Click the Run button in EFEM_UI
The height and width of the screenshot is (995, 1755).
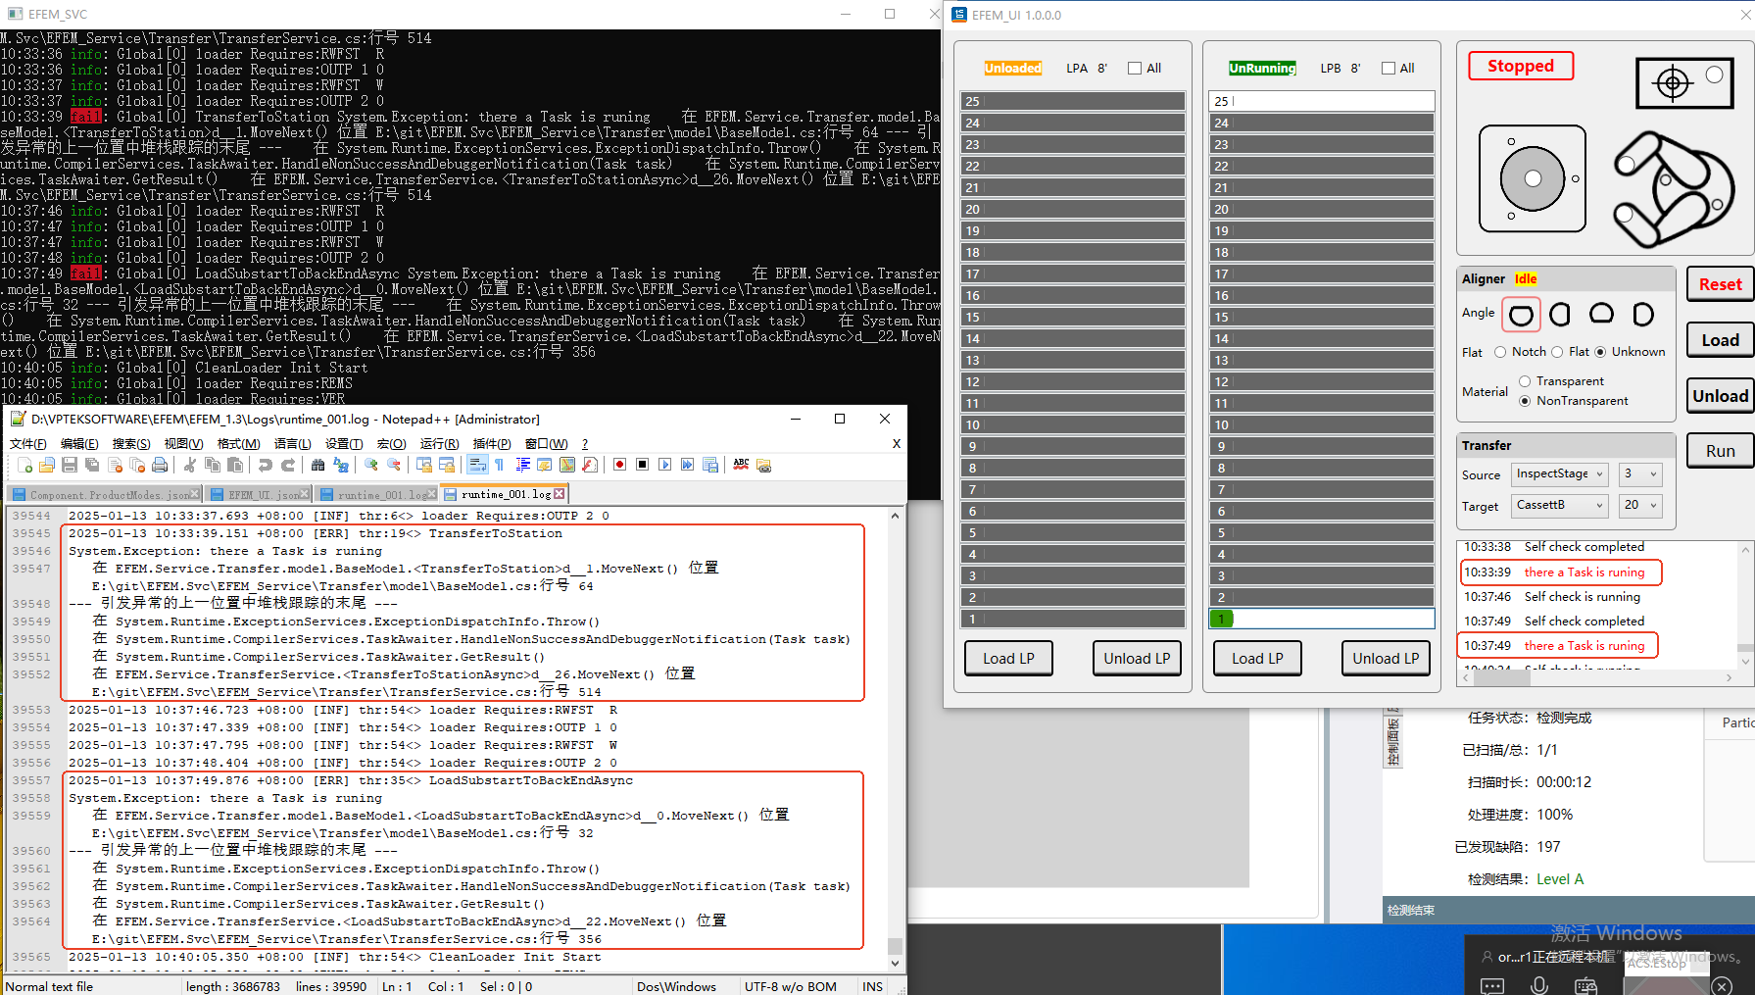pyautogui.click(x=1720, y=451)
